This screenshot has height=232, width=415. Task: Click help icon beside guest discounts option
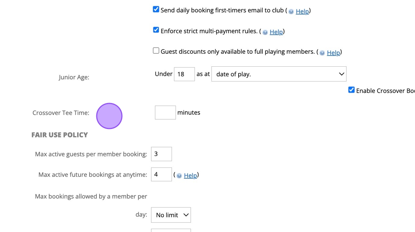pos(322,53)
